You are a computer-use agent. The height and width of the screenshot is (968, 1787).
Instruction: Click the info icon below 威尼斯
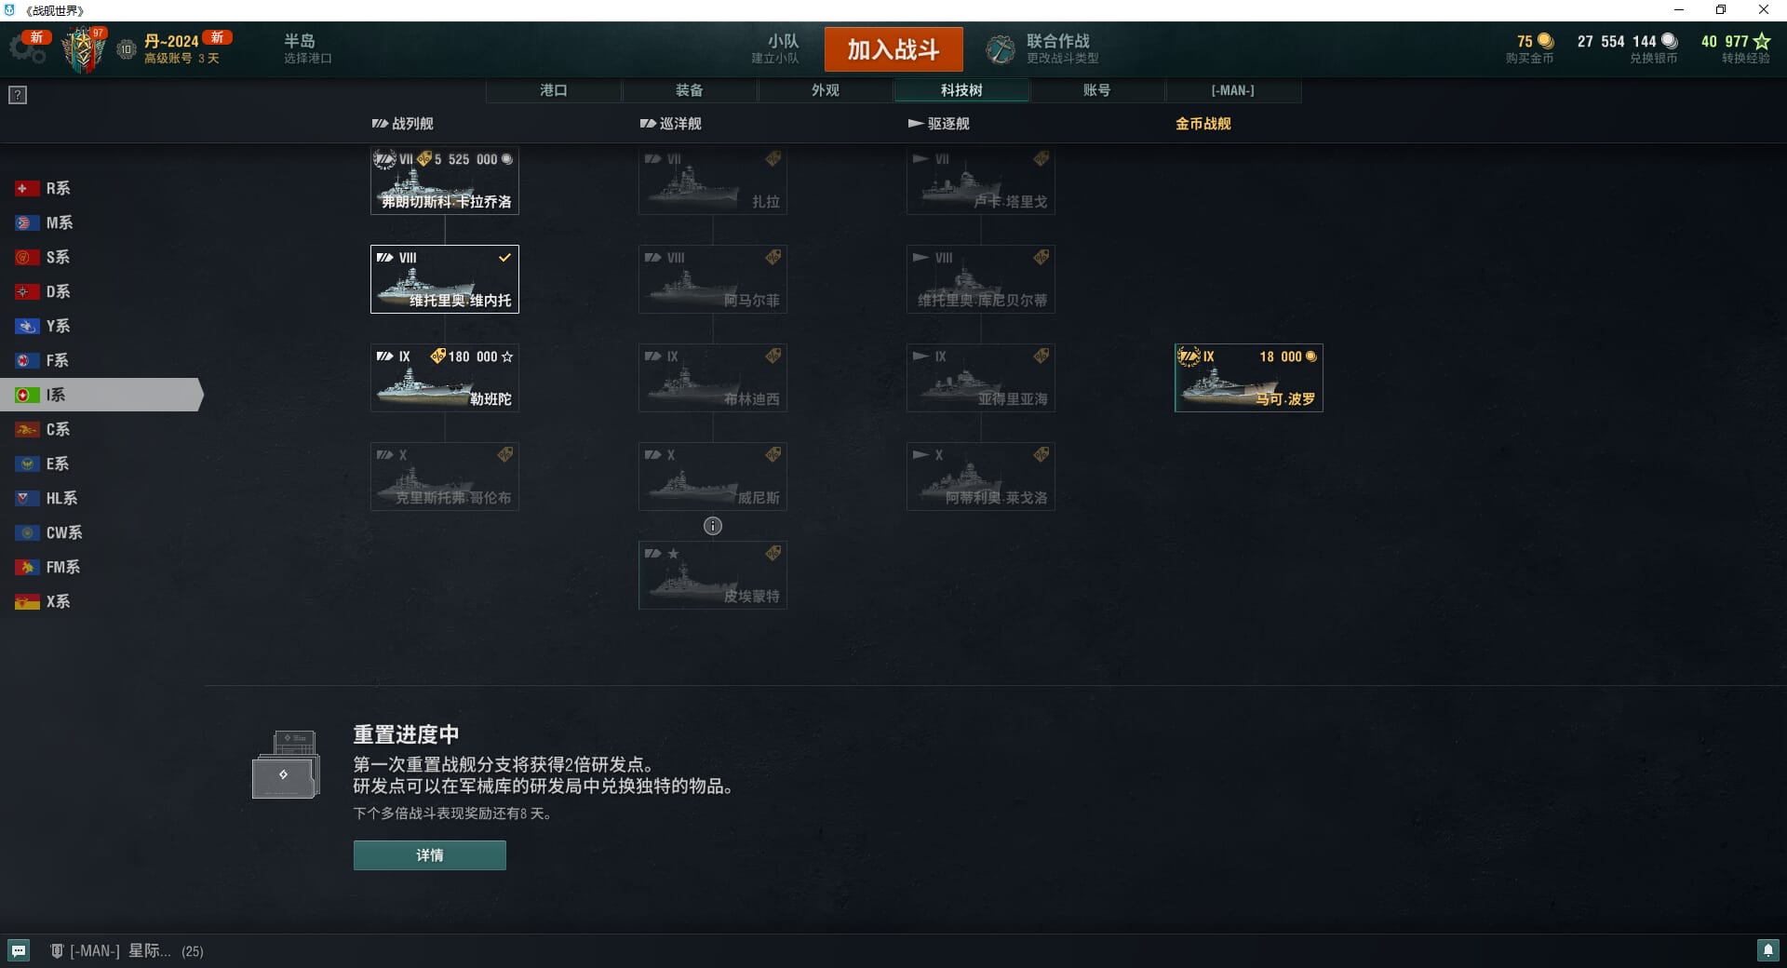(713, 526)
